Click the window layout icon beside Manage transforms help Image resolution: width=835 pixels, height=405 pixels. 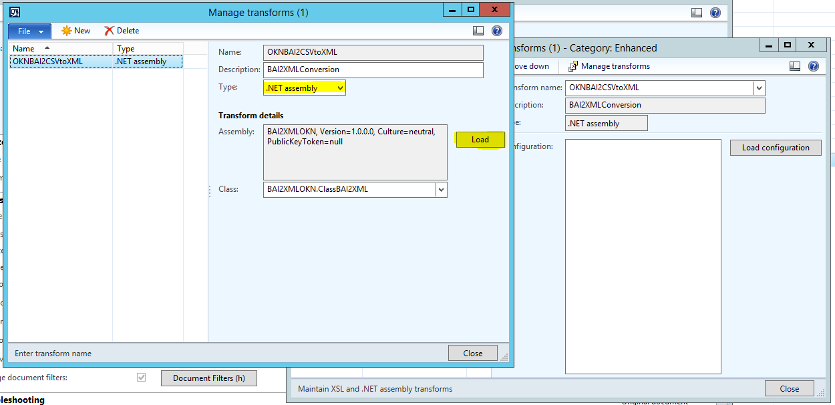[x=477, y=30]
